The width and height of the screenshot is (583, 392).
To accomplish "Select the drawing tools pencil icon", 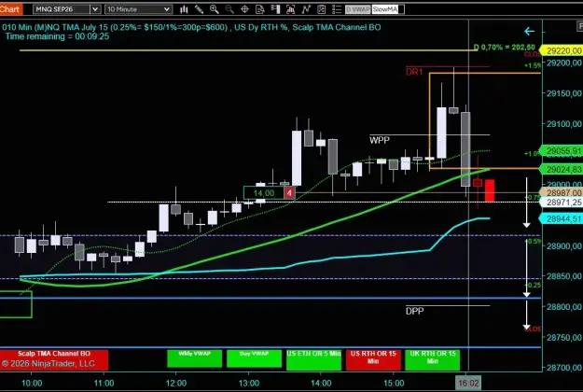I will [199, 9].
